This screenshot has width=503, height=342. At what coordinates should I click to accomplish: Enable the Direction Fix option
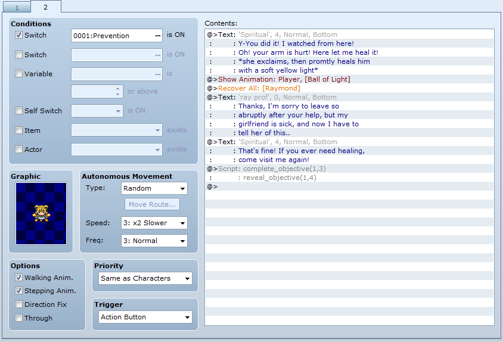tap(18, 304)
